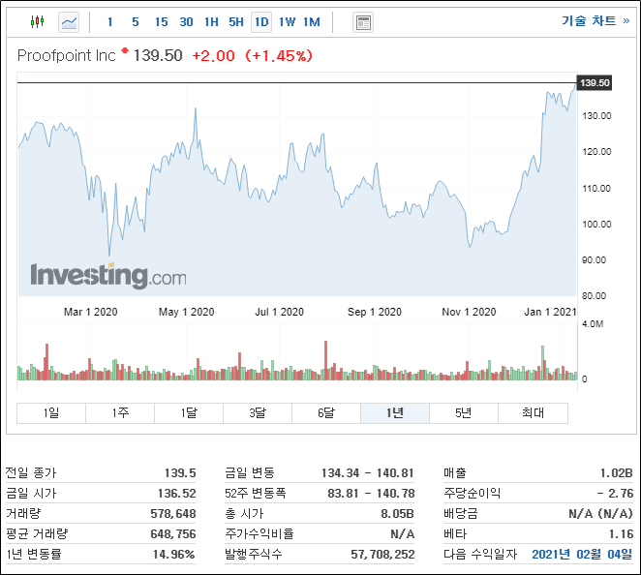Choose the 5H interval
The width and height of the screenshot is (641, 575).
click(x=236, y=22)
